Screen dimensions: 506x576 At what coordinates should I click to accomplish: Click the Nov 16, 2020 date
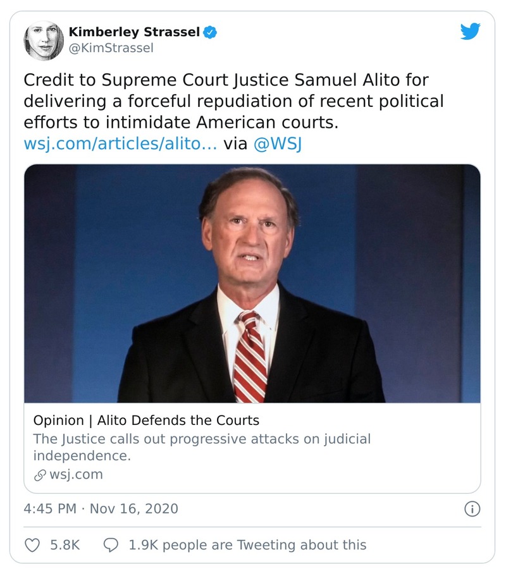[x=134, y=508]
